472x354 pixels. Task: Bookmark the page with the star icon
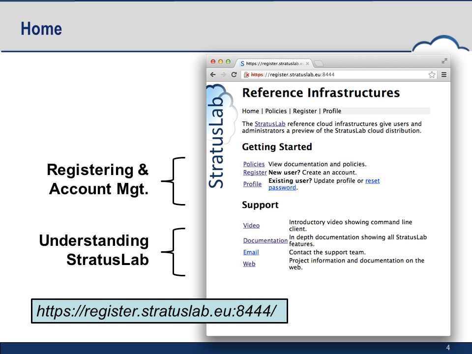pos(432,75)
